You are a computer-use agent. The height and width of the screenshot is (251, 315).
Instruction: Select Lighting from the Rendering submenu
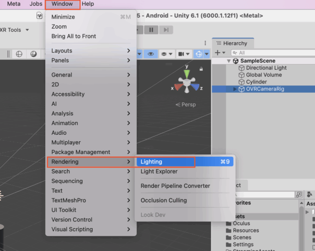[x=151, y=162]
